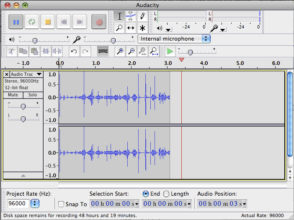Click the "Actual Rate: 96000" status text
Viewport: 294px width, 220px height.
[x=262, y=215]
